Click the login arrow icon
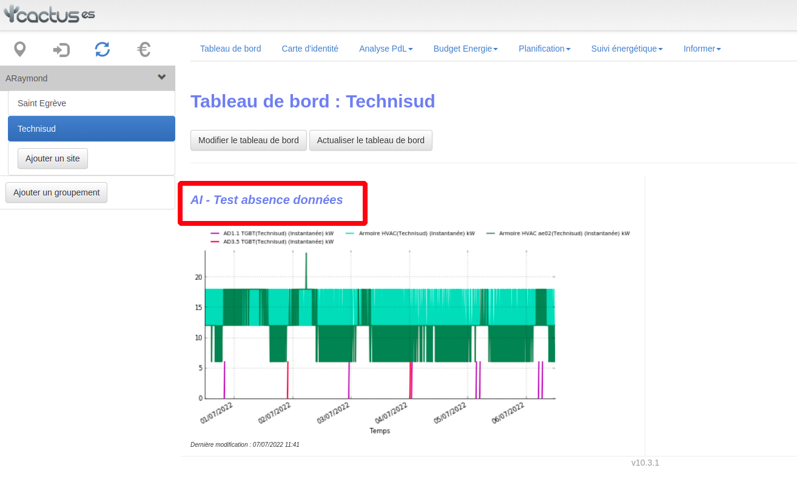The height and width of the screenshot is (479, 797). (x=61, y=50)
